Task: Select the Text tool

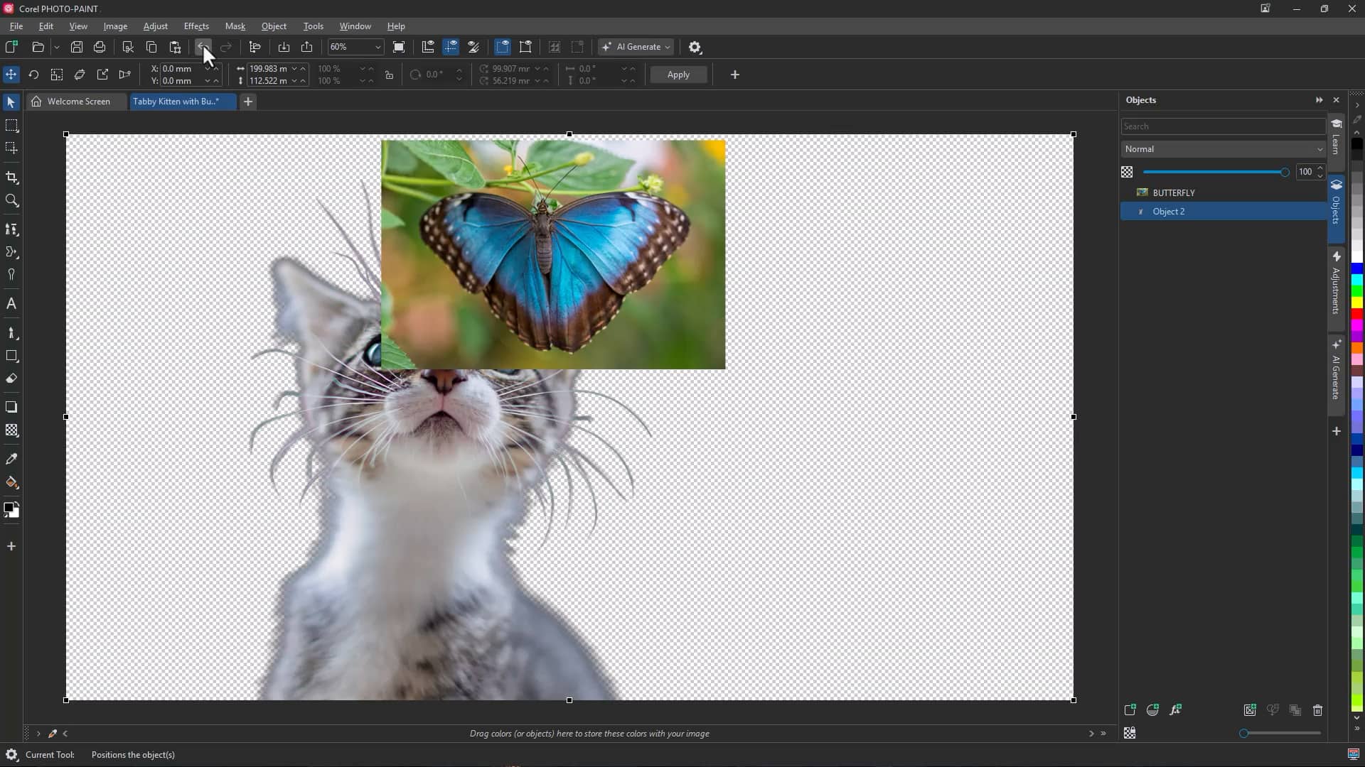Action: [x=11, y=304]
